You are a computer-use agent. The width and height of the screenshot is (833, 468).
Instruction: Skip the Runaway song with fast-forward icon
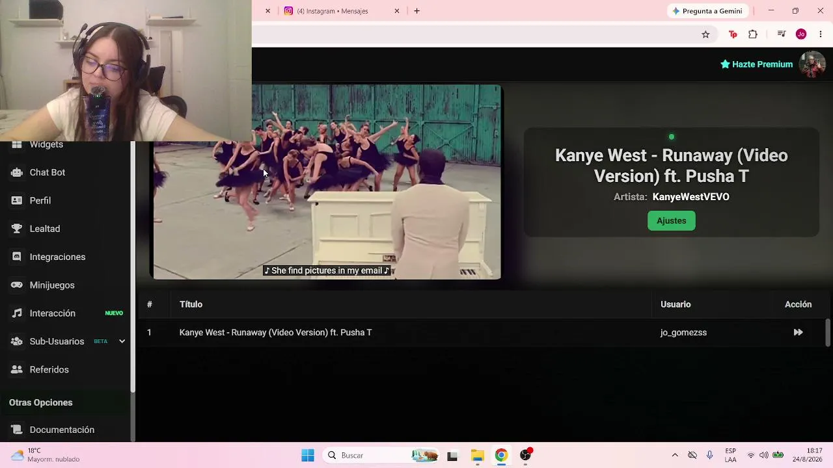click(x=798, y=332)
